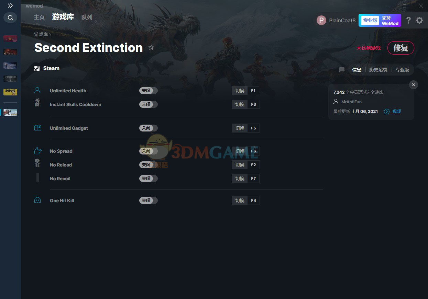Click the One Hit Kill label
The width and height of the screenshot is (428, 299).
tap(62, 200)
